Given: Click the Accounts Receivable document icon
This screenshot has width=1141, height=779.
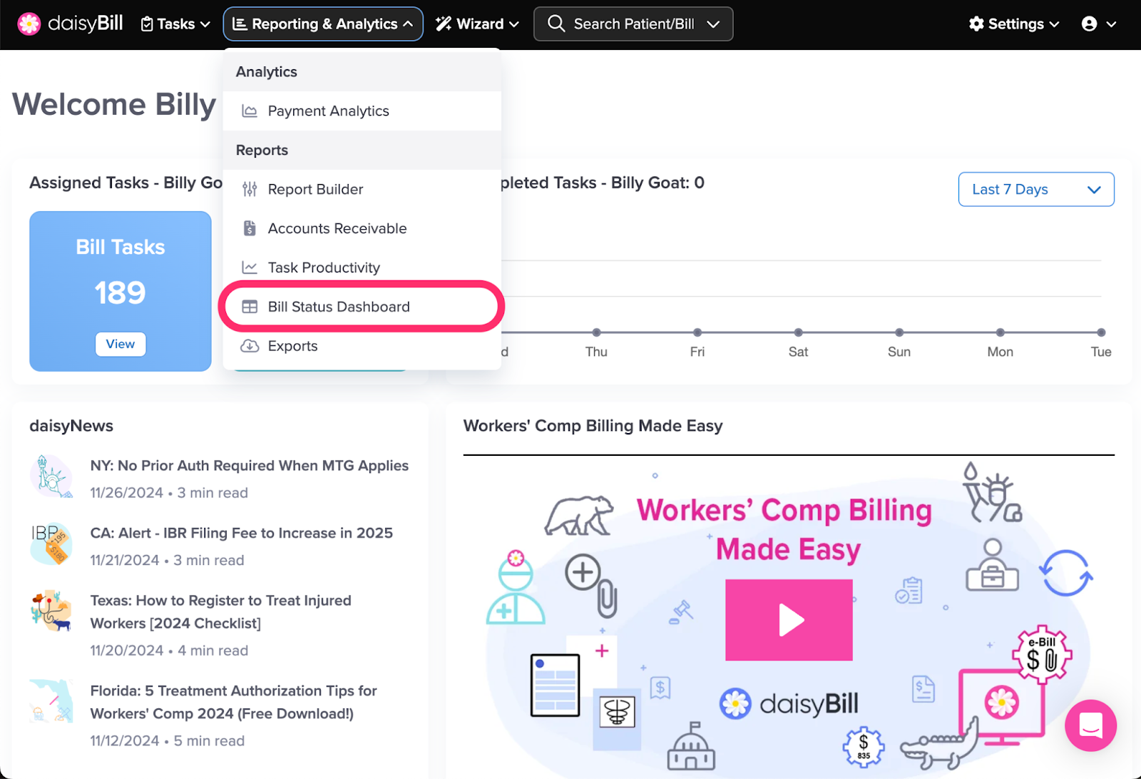Looking at the screenshot, I should (x=250, y=228).
